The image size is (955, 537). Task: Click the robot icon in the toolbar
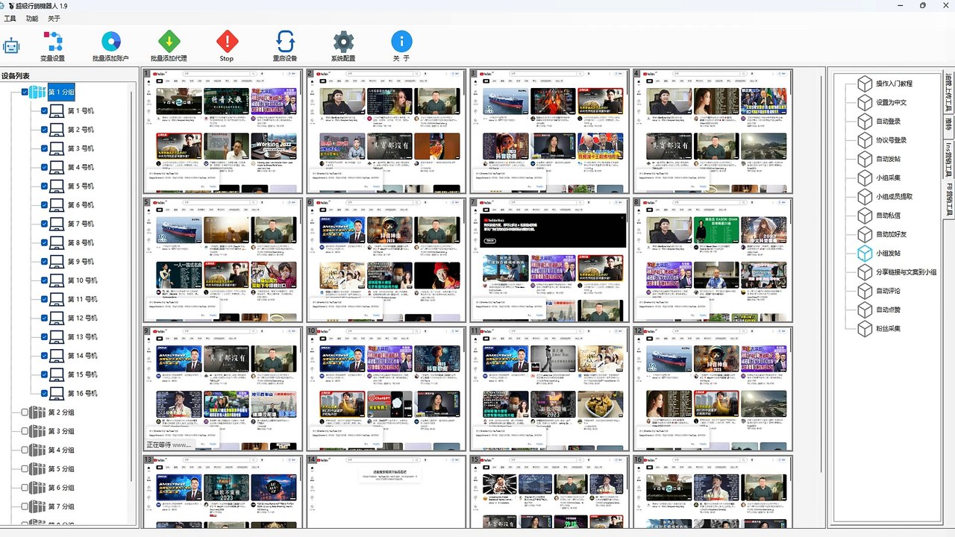[x=11, y=45]
